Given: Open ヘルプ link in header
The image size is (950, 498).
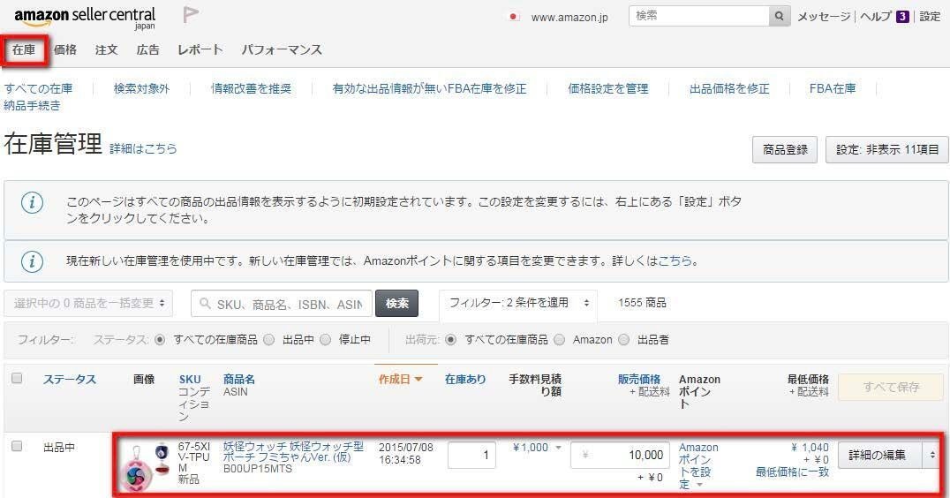Looking at the screenshot, I should (x=876, y=17).
